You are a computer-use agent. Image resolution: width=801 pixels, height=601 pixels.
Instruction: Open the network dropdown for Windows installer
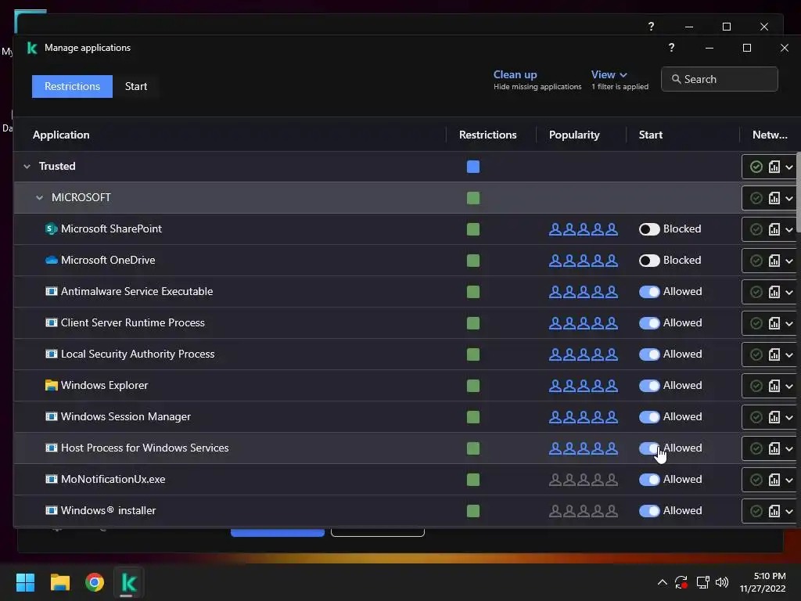click(788, 511)
